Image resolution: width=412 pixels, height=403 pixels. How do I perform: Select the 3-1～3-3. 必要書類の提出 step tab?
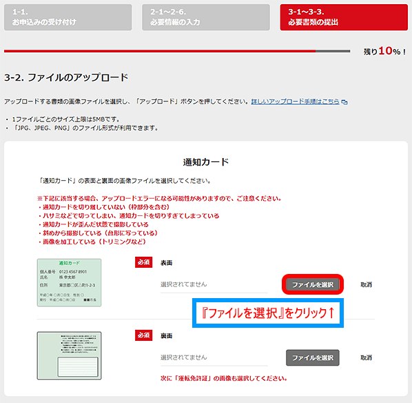(344, 17)
